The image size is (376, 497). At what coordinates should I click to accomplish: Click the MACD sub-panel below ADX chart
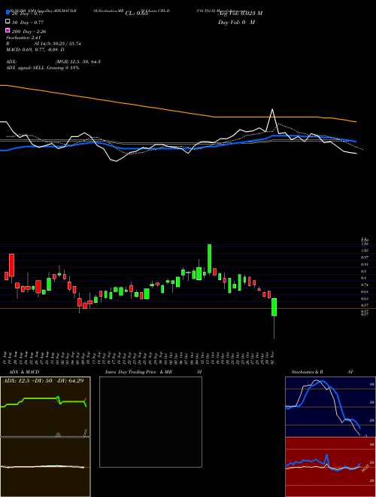(x=45, y=467)
